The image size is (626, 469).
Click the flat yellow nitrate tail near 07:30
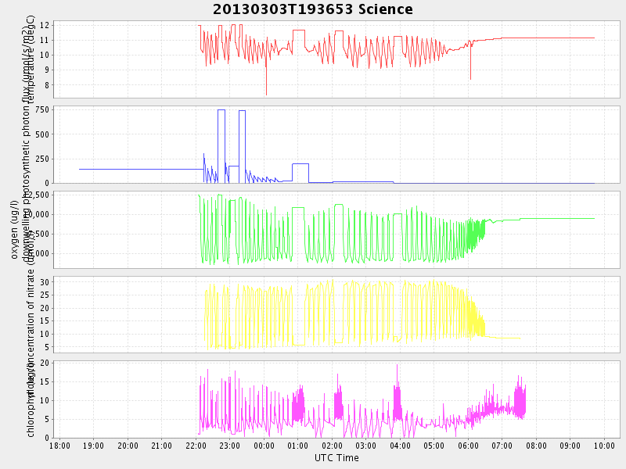(x=509, y=338)
